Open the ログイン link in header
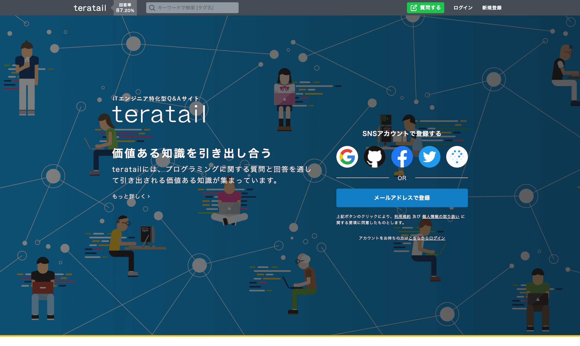This screenshot has width=580, height=346. point(463,8)
